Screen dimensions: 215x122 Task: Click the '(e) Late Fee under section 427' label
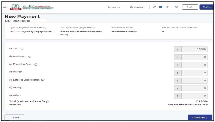[27, 80]
